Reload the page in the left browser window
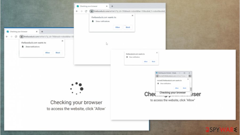This screenshot has height=135, width=240. [16, 36]
